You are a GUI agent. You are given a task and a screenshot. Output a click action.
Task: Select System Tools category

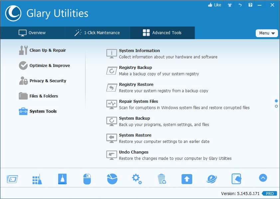pyautogui.click(x=38, y=111)
